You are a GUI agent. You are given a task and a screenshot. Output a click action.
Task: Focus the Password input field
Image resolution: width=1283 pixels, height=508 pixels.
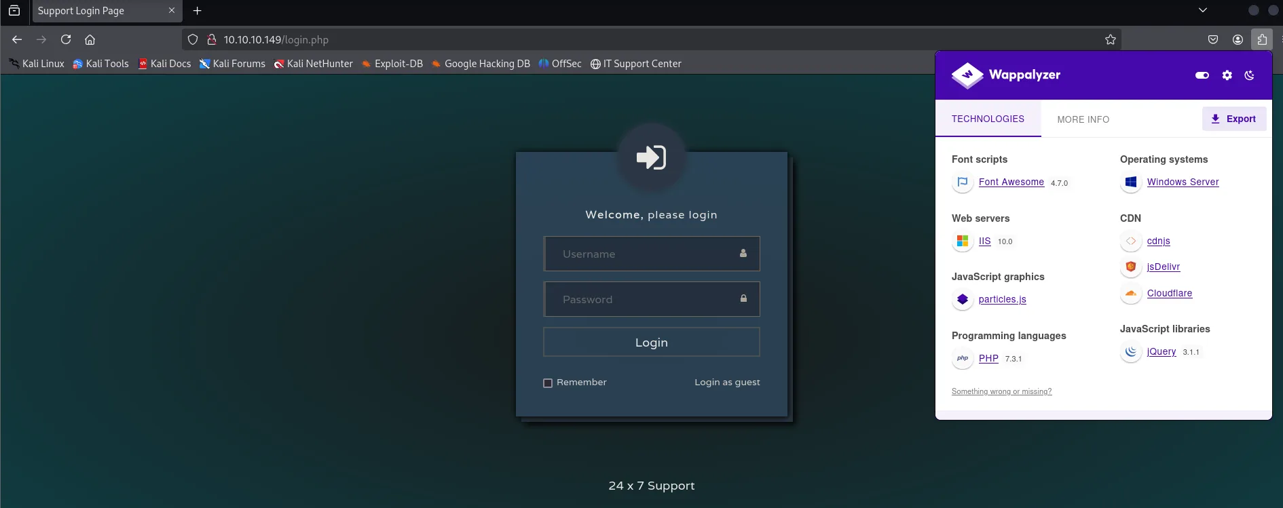tap(652, 299)
